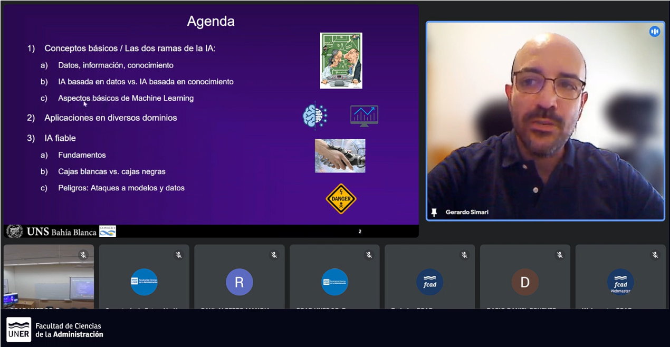Click the CONICET logo in the slide footer
The width and height of the screenshot is (670, 347).
tap(108, 231)
